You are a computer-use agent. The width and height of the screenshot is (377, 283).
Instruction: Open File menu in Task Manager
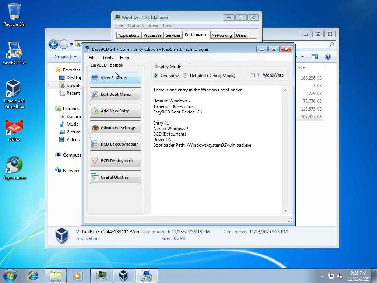coord(120,25)
